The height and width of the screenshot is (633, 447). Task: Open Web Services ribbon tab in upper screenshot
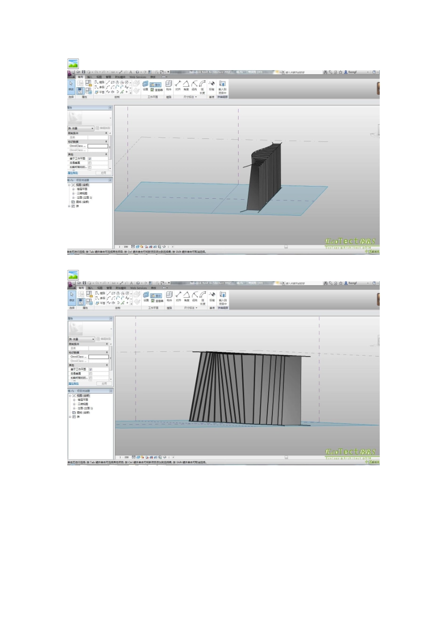pos(138,77)
